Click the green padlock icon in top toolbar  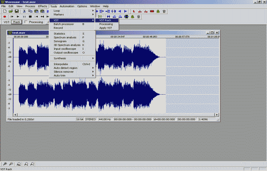pyautogui.click(x=158, y=11)
